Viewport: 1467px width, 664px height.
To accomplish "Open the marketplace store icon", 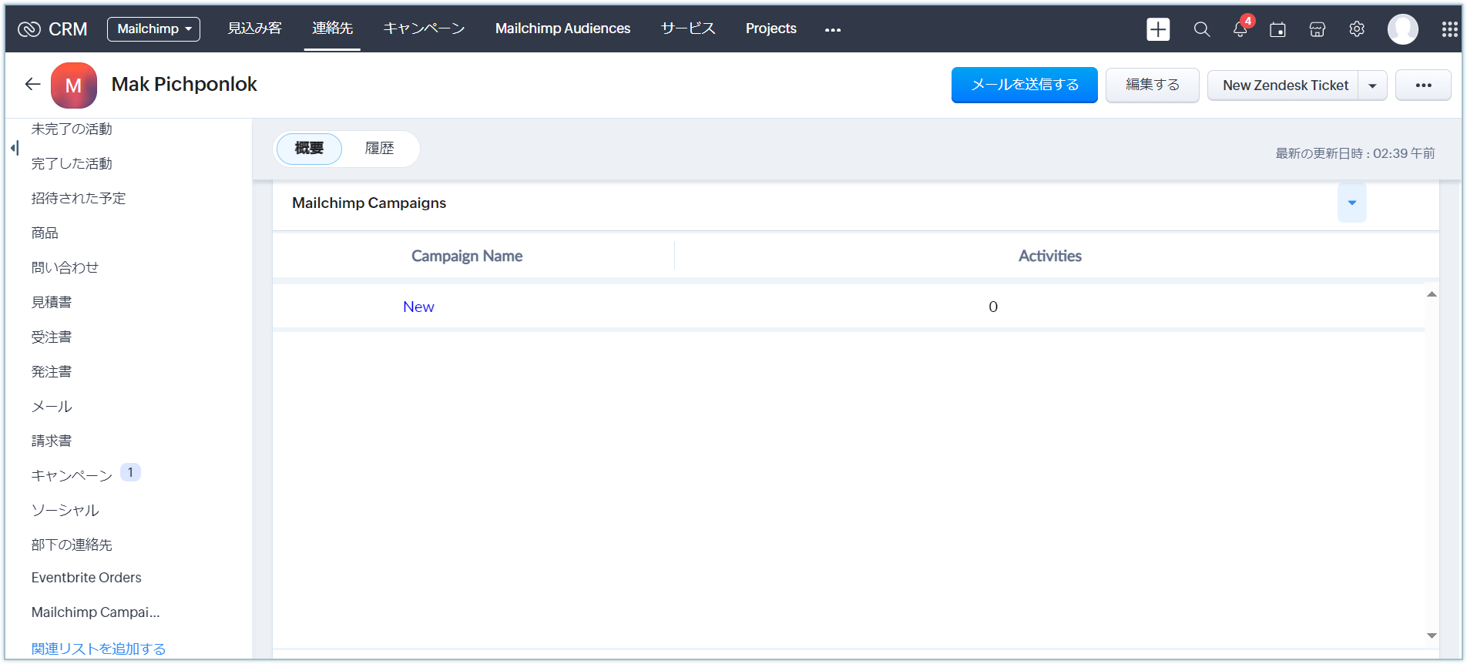I will [x=1318, y=29].
